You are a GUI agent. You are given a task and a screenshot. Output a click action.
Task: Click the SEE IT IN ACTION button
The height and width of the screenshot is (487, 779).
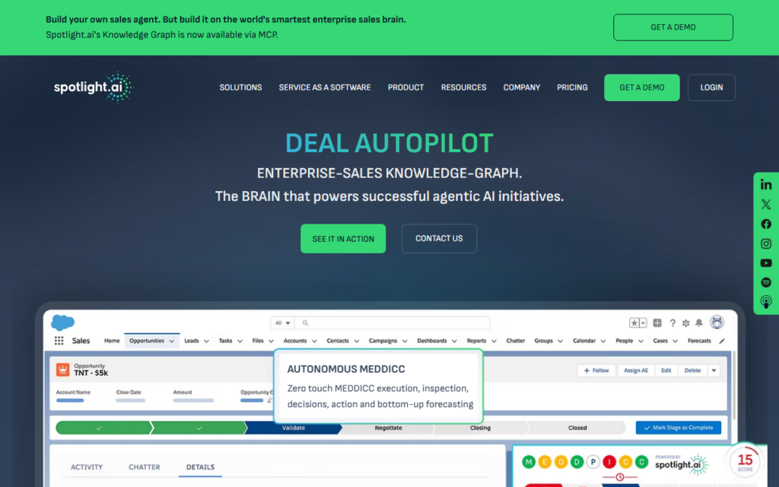click(343, 238)
